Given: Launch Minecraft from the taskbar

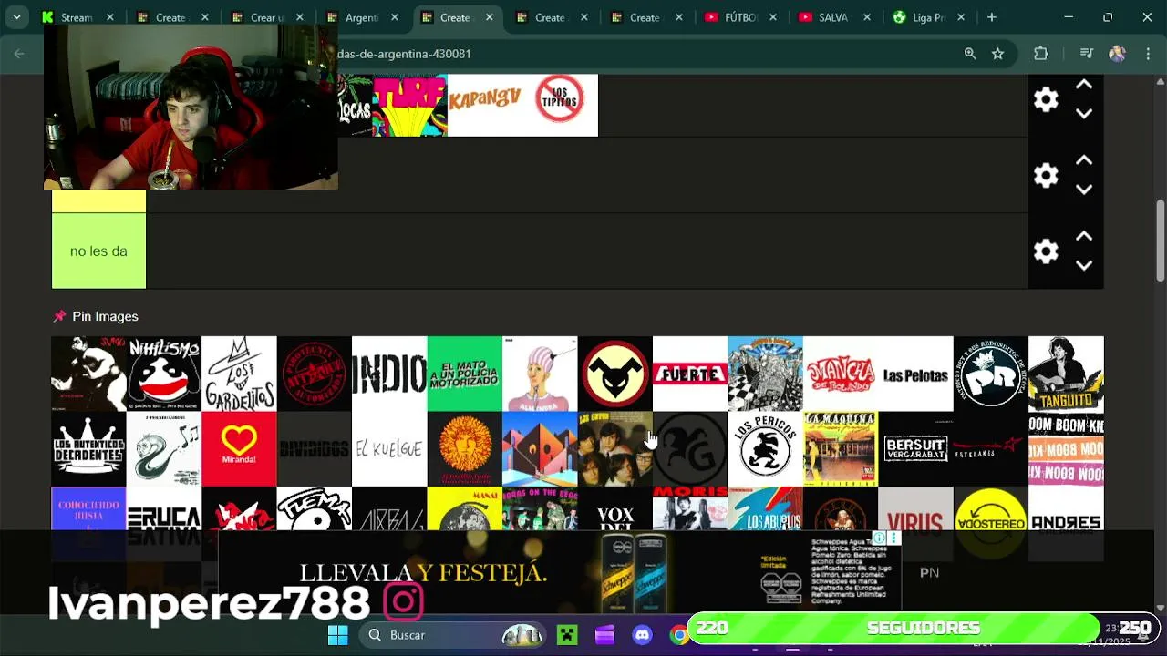Looking at the screenshot, I should [x=567, y=635].
